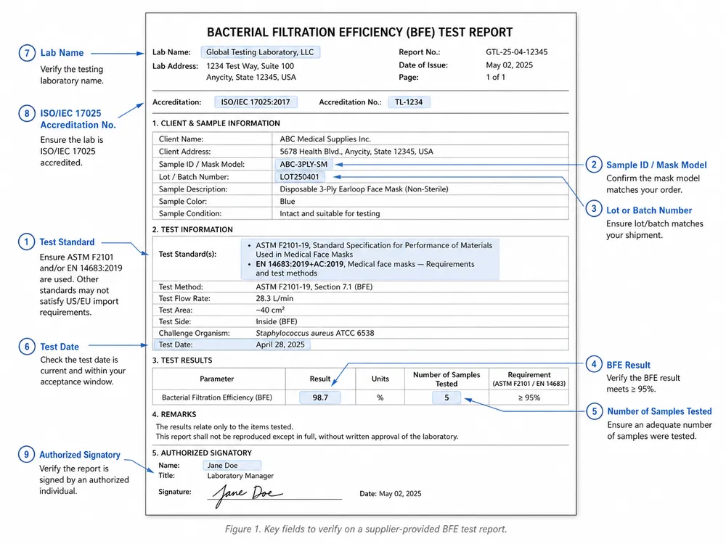
Task: Click the title value 'Laboratory Manager'
Action: pos(240,476)
